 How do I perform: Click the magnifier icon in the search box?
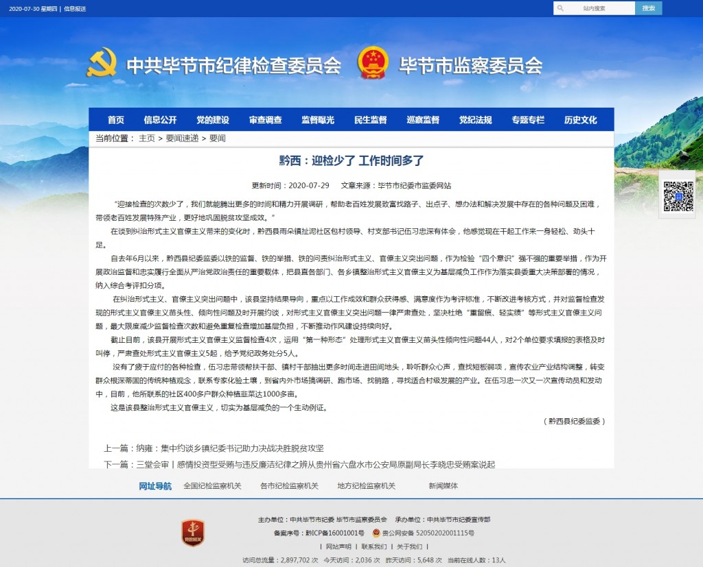click(560, 8)
